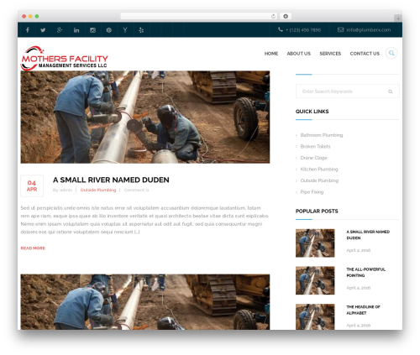Open the LinkedIn social icon
The image size is (420, 355).
coord(76,30)
